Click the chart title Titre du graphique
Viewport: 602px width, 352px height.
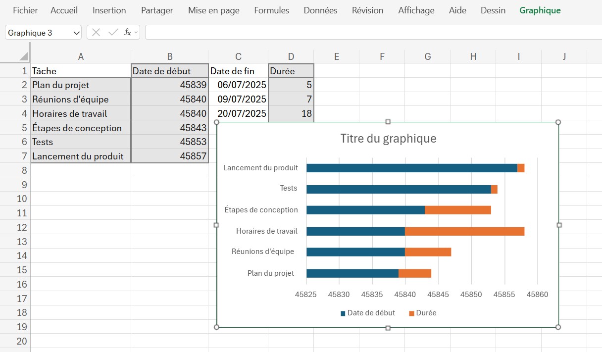click(388, 138)
